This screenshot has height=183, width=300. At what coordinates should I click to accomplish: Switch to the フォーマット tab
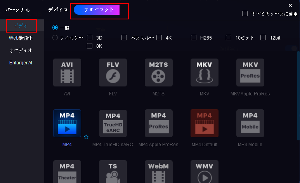tap(97, 10)
